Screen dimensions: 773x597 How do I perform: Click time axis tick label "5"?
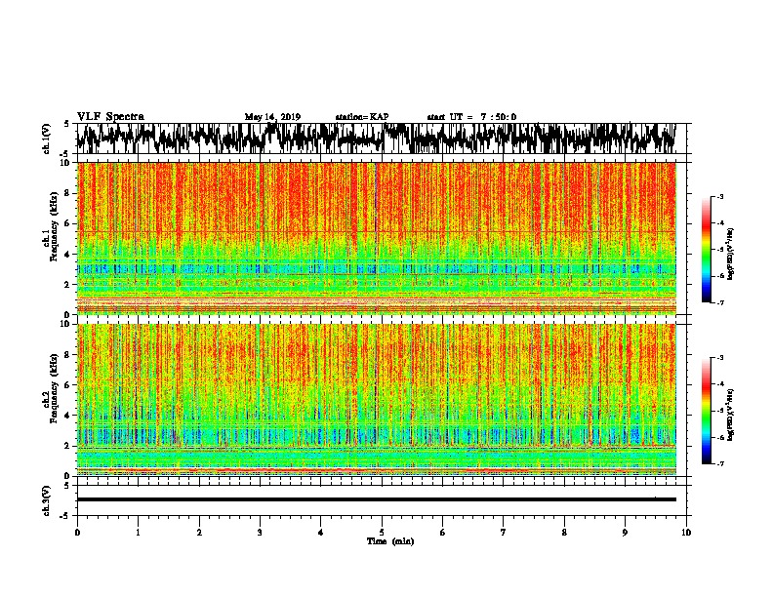pyautogui.click(x=382, y=533)
